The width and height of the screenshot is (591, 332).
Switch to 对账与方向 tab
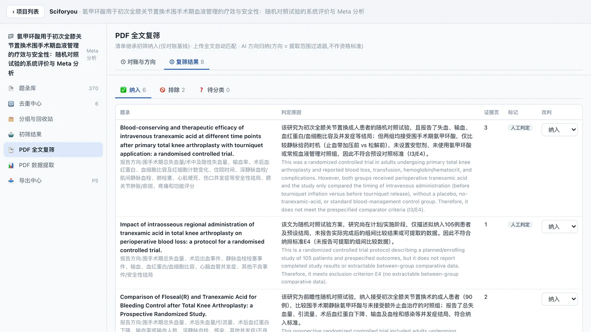[138, 62]
